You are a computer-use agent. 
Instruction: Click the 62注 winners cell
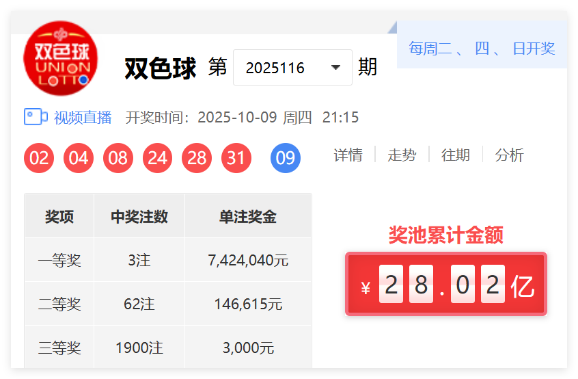pyautogui.click(x=139, y=304)
